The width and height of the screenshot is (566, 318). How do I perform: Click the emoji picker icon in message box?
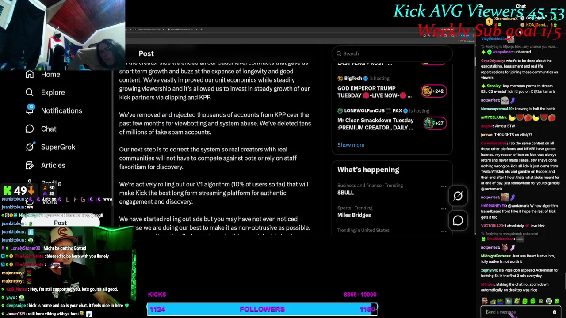coord(555,312)
